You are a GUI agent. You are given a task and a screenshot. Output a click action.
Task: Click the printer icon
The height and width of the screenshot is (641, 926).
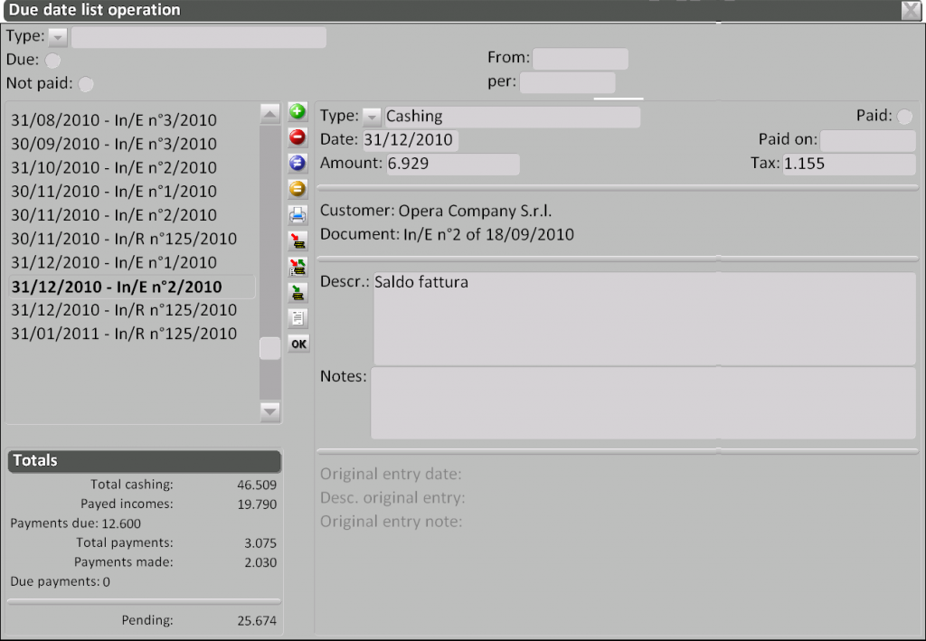[x=298, y=214]
